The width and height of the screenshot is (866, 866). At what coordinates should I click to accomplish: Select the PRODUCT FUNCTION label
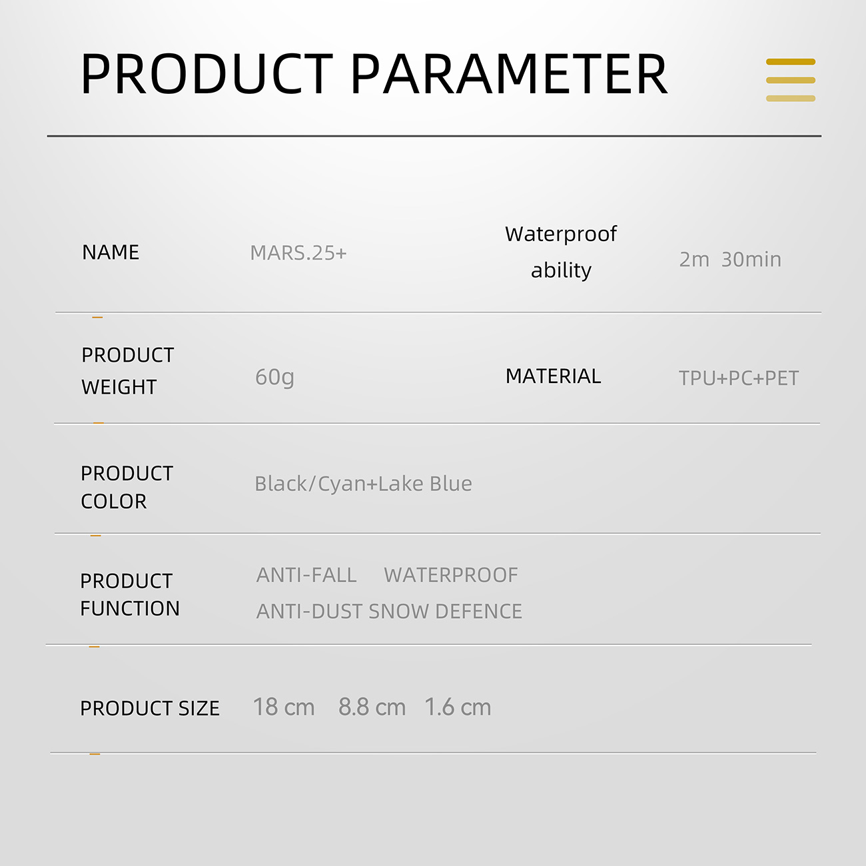tap(129, 594)
